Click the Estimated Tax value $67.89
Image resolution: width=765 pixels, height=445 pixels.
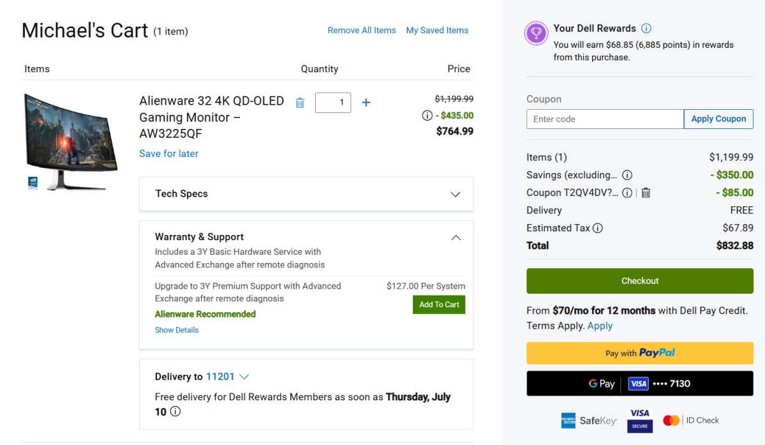pyautogui.click(x=738, y=228)
